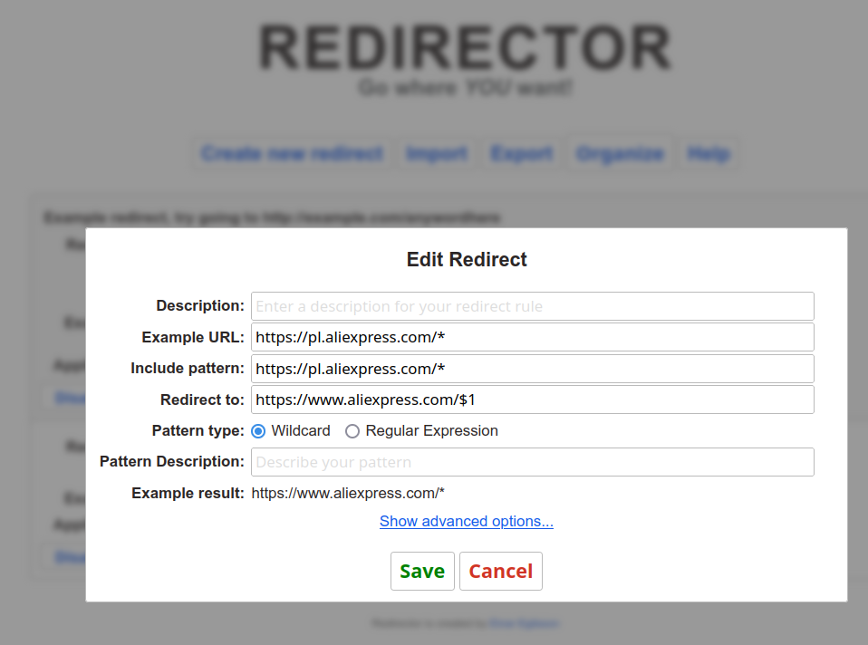Select the Regular Expression radio button

pyautogui.click(x=352, y=430)
